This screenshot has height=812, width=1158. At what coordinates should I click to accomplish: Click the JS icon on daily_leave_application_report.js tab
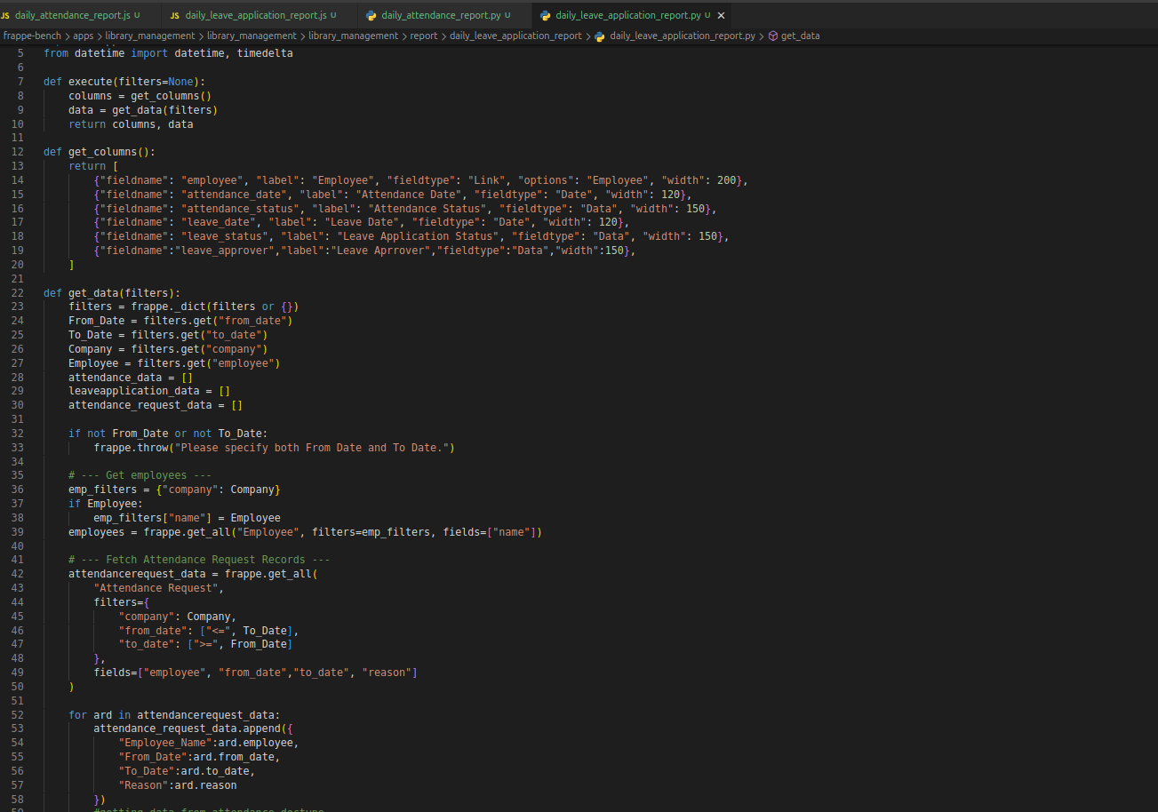click(175, 16)
